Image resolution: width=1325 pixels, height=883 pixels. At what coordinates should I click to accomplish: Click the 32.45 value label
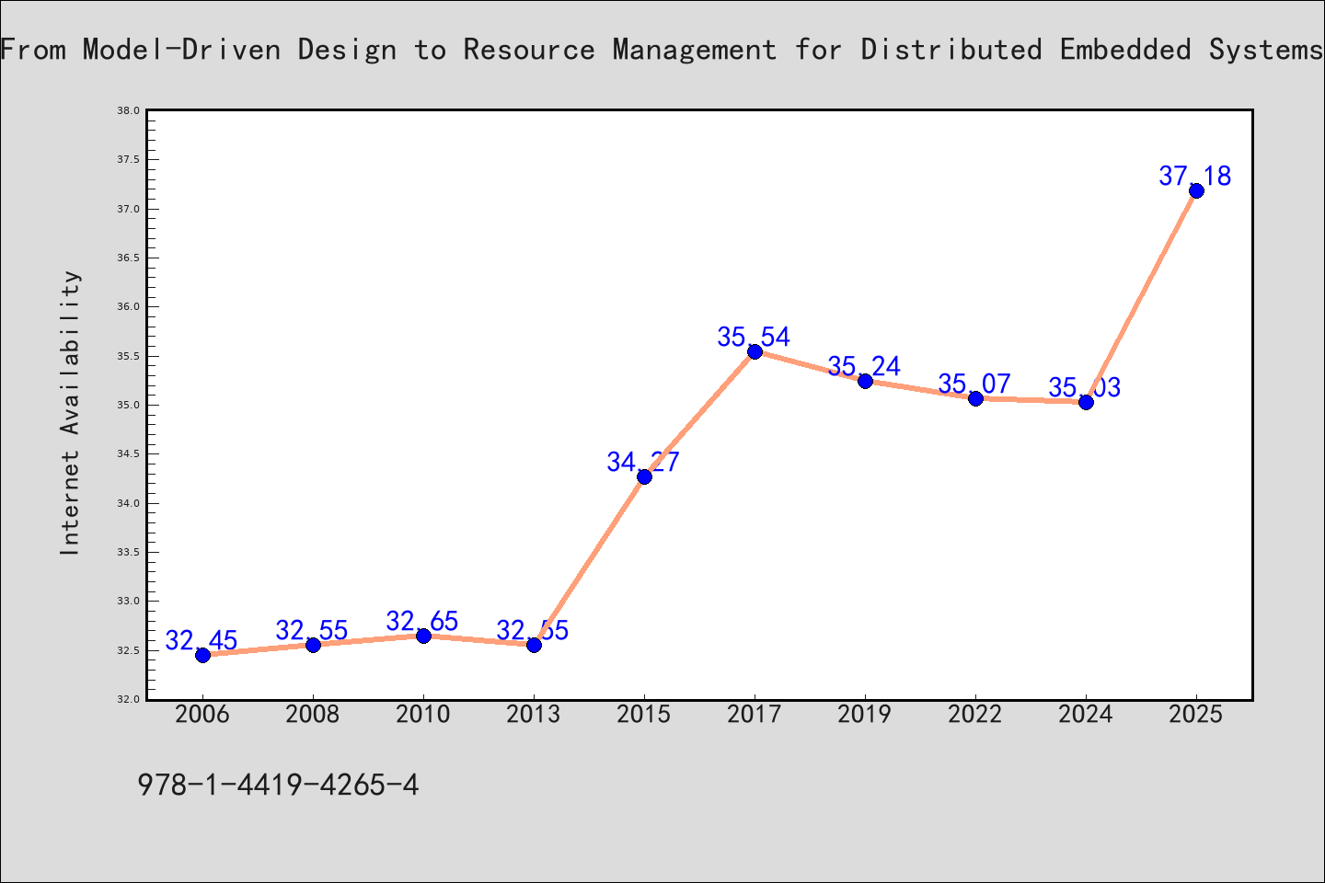pyautogui.click(x=202, y=640)
